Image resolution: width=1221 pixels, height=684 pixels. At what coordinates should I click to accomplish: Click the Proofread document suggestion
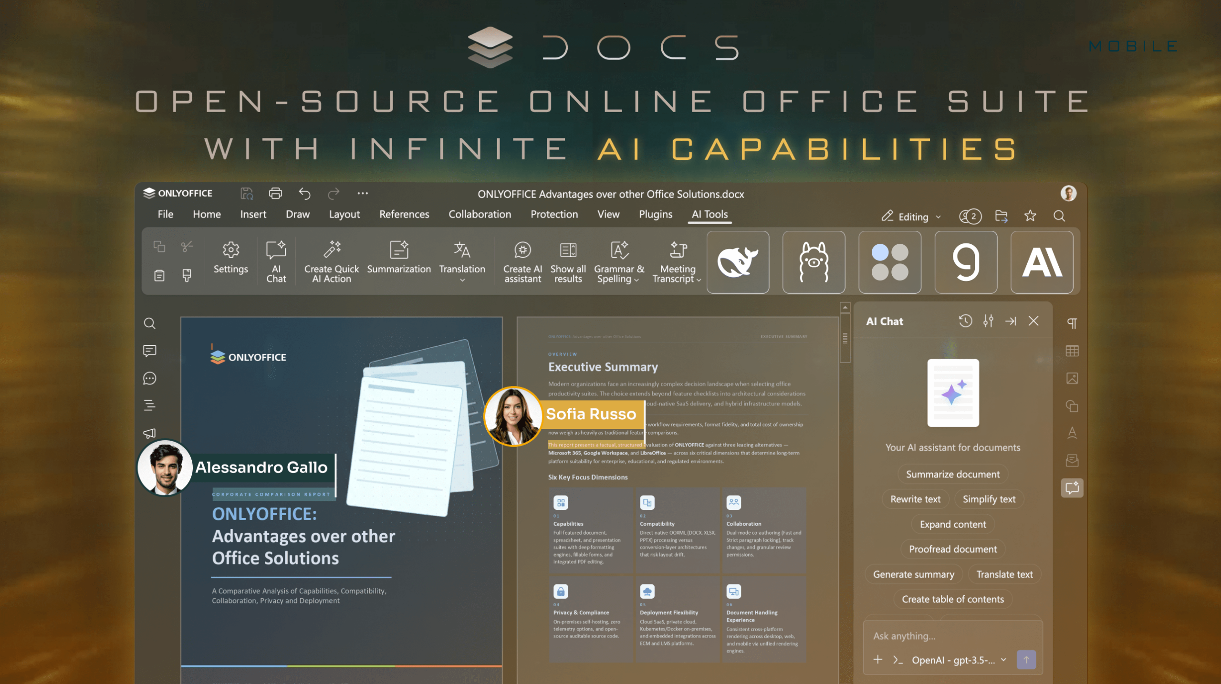coord(952,549)
